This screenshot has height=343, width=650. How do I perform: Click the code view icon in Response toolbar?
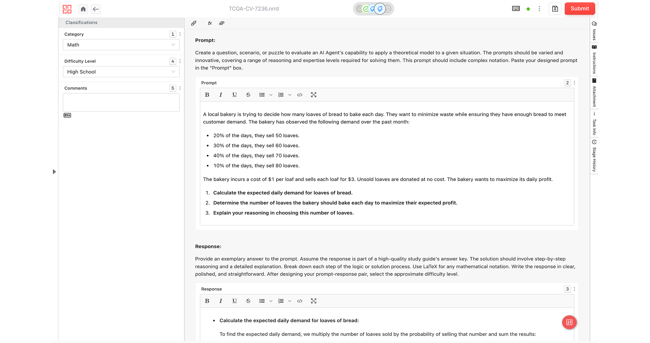coord(300,301)
